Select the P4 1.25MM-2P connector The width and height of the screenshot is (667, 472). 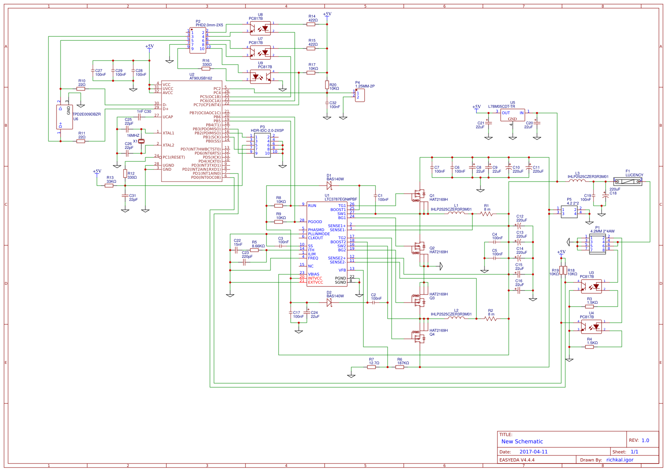360,96
